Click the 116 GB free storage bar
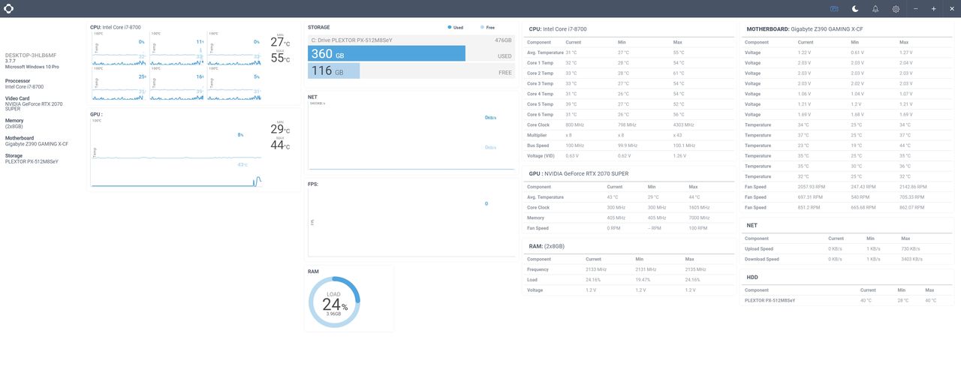 point(333,71)
